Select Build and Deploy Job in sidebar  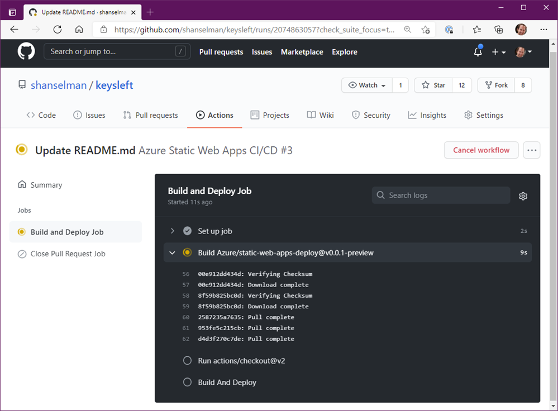[75, 232]
